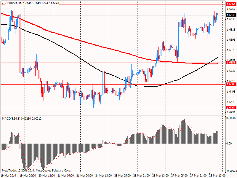Click the 27 Mar 05:00 time label

[180, 176]
